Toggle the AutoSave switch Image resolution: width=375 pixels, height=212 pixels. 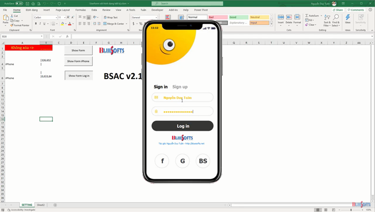[x=19, y=3]
